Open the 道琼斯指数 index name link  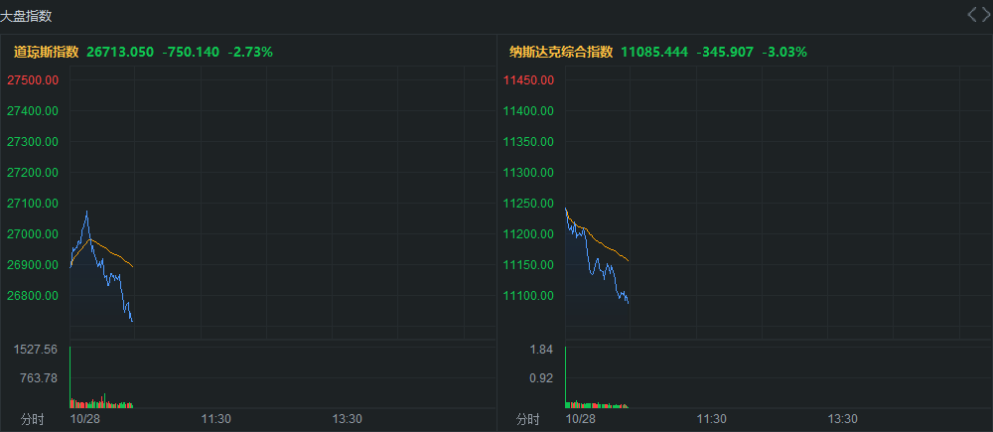click(x=47, y=52)
